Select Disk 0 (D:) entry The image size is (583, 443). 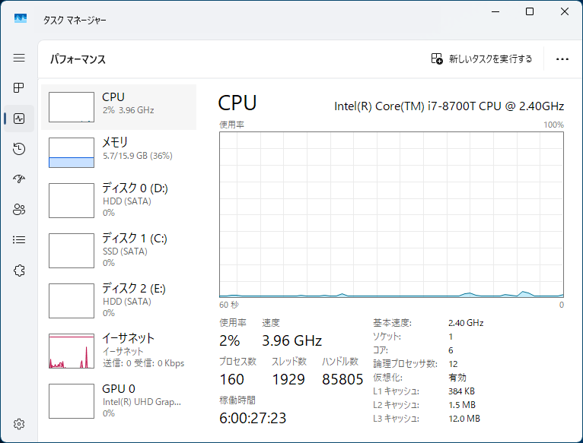[x=119, y=200]
